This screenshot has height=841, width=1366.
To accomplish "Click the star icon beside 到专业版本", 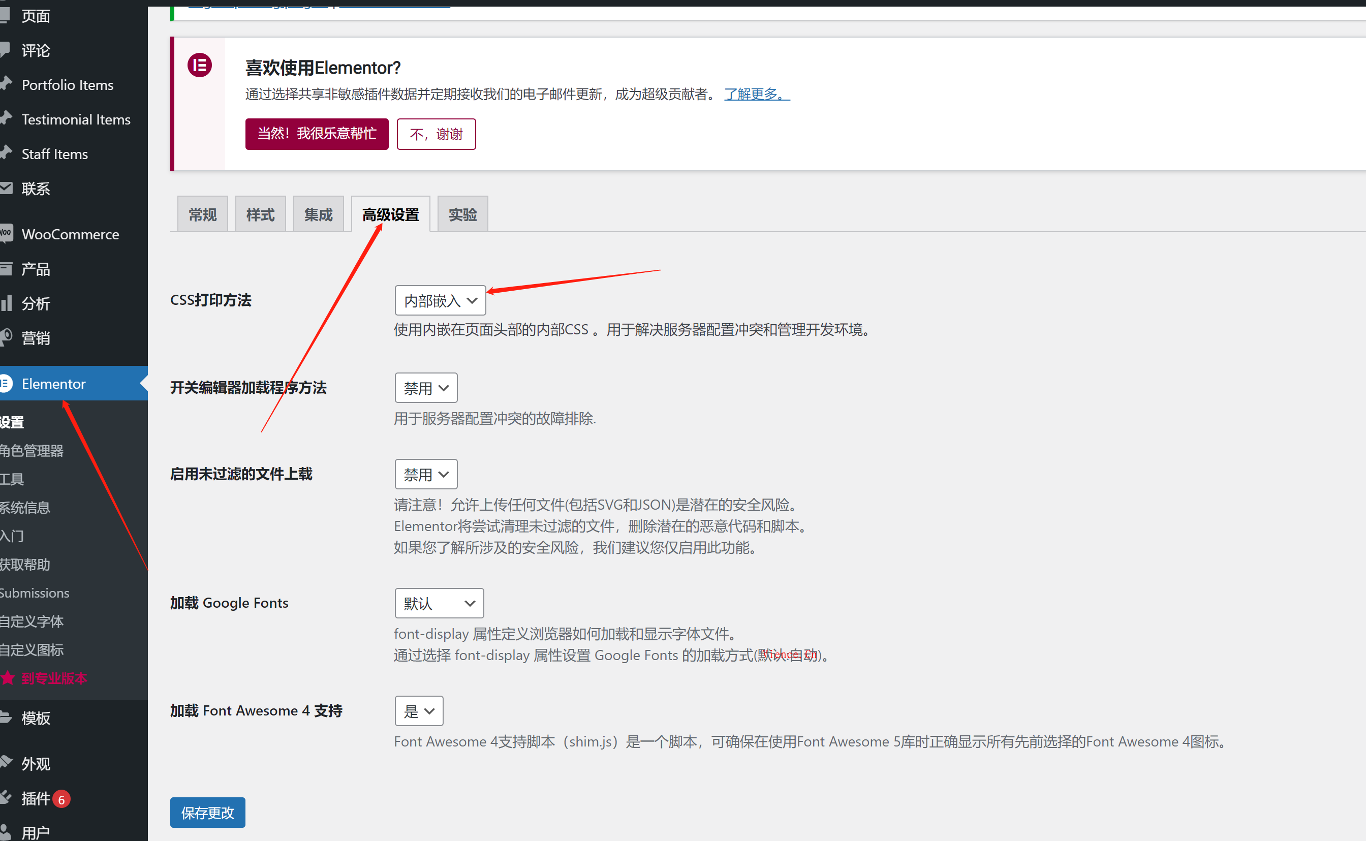I will 8,678.
